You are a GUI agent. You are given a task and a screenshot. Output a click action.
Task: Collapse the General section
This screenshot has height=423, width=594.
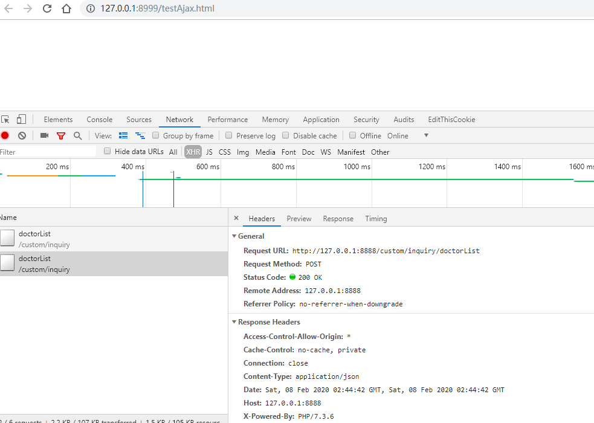[234, 236]
